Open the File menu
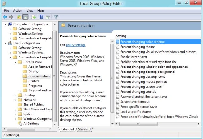 (x=7, y=11)
